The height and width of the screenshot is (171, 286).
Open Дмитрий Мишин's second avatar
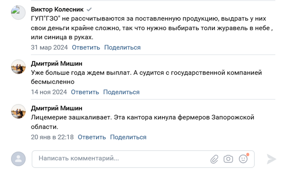click(x=18, y=111)
